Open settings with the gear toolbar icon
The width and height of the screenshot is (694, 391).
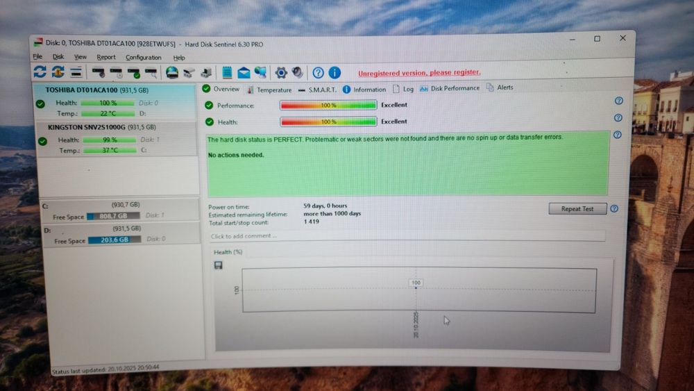tap(281, 72)
